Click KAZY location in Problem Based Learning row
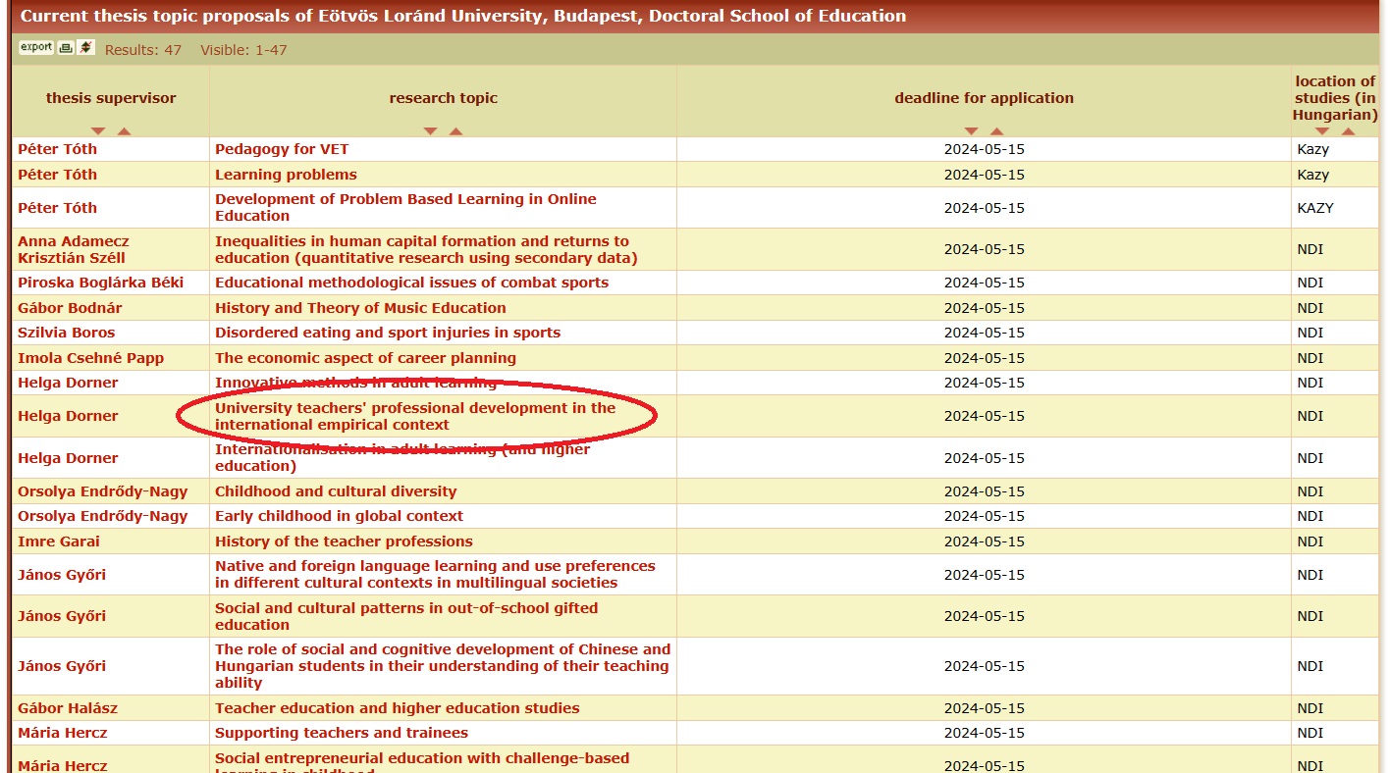The image size is (1390, 773). click(1314, 208)
